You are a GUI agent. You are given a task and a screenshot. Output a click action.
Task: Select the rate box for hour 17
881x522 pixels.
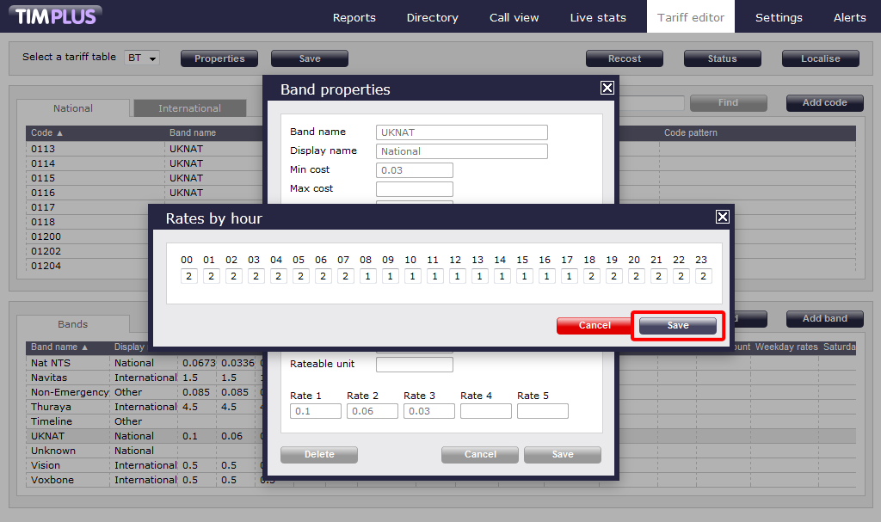pos(568,276)
